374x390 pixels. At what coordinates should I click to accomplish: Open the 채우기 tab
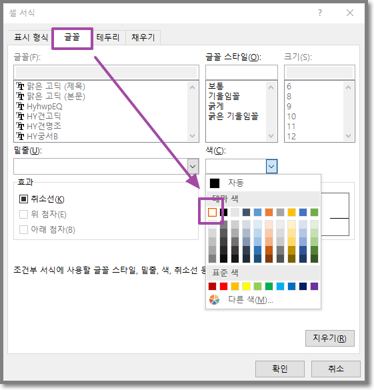click(x=143, y=37)
